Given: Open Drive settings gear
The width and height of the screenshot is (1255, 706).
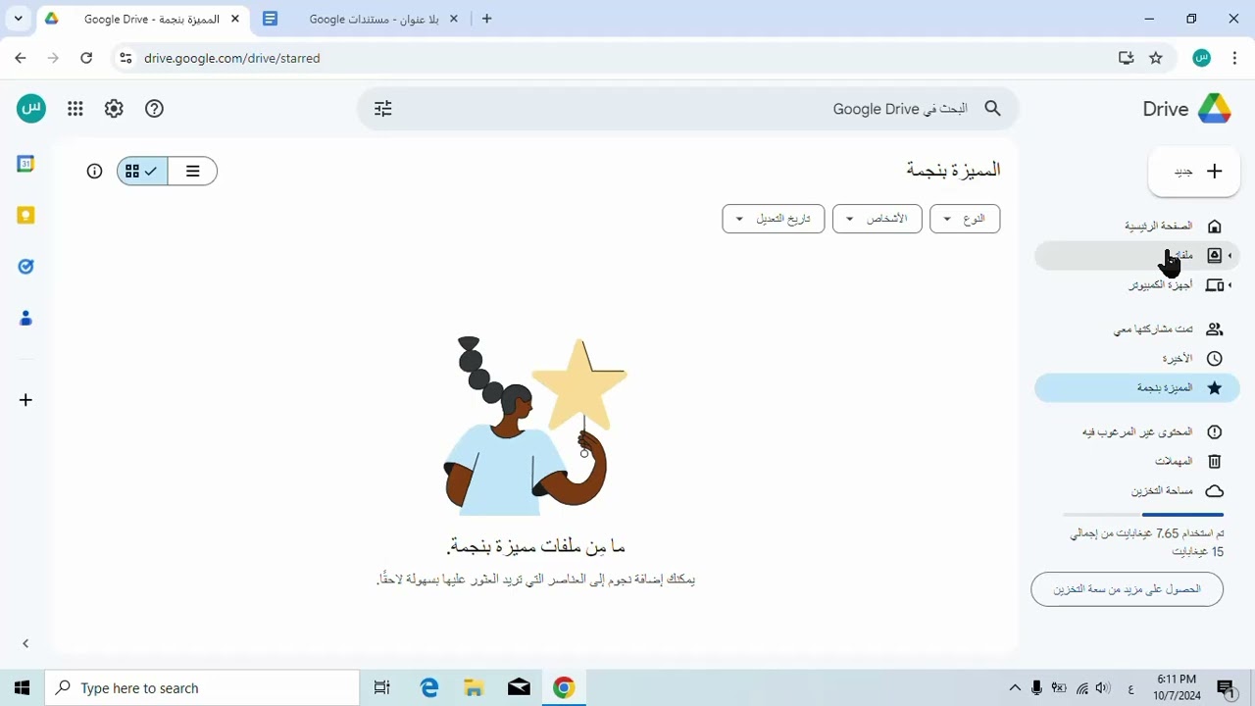Looking at the screenshot, I should click(x=114, y=109).
